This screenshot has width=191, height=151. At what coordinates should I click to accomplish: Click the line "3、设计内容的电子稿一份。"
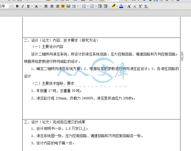53,143
